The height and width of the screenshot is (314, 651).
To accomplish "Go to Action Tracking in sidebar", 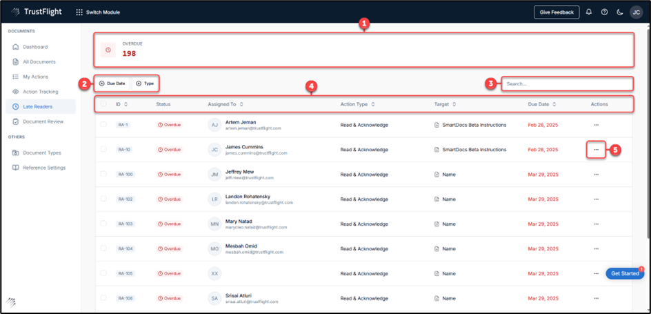I will 40,92.
